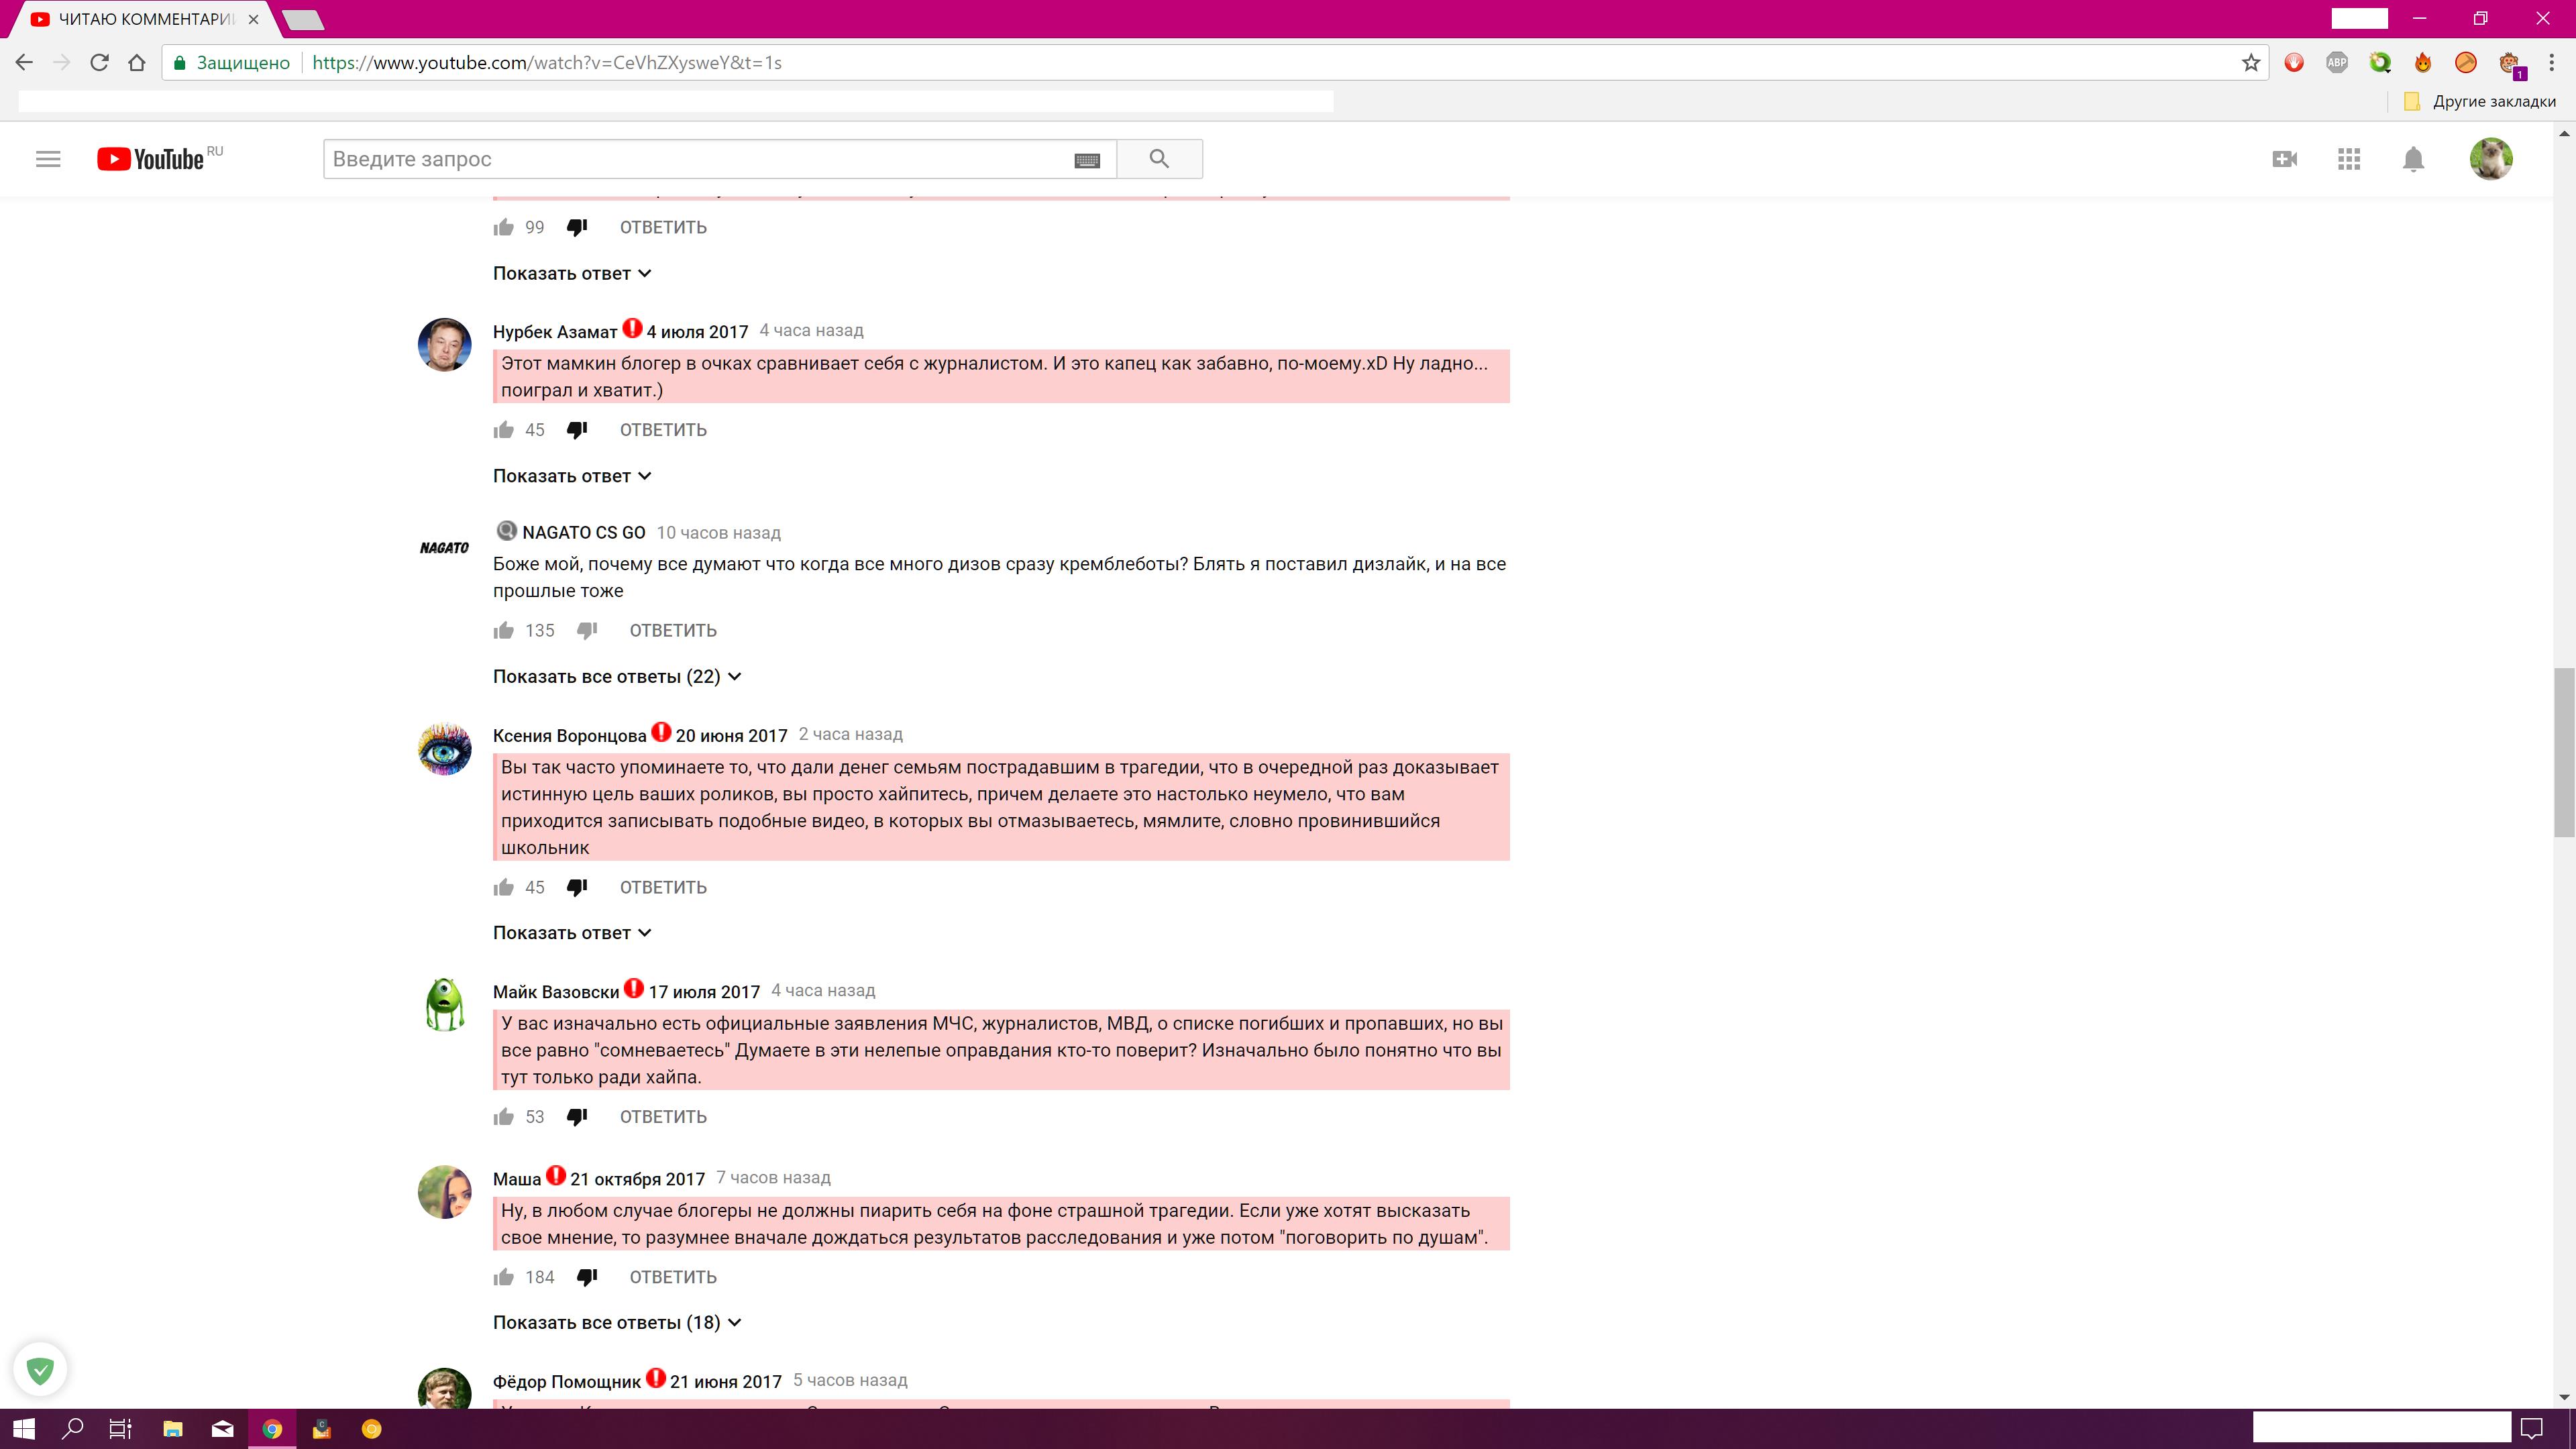Screen dimensions: 2576x1449
Task: Expand 'Показать ответ' under Нурбек Азамат's comment
Action: [x=572, y=477]
